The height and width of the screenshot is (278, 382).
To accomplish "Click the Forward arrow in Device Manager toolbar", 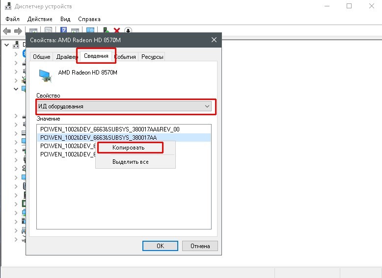I will (x=18, y=31).
